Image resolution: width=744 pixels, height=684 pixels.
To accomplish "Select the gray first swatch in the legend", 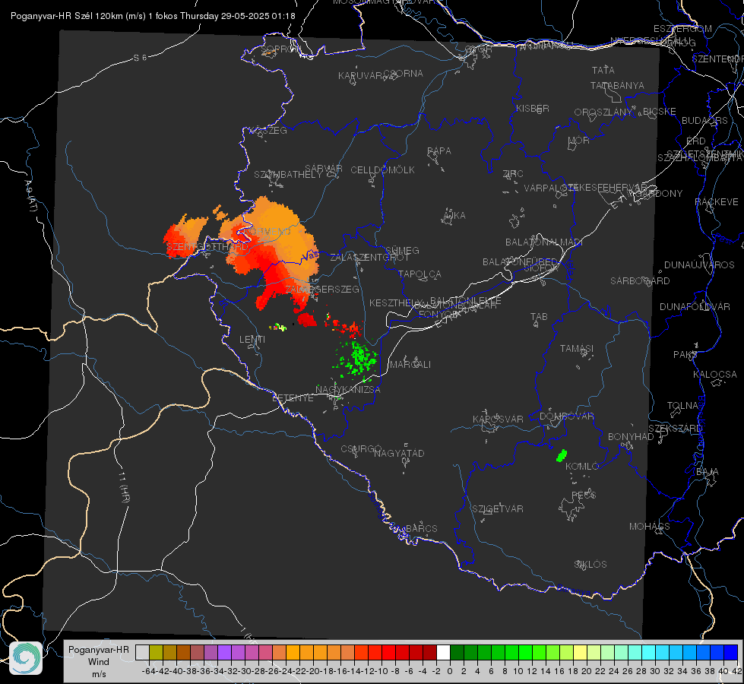I will coord(142,652).
